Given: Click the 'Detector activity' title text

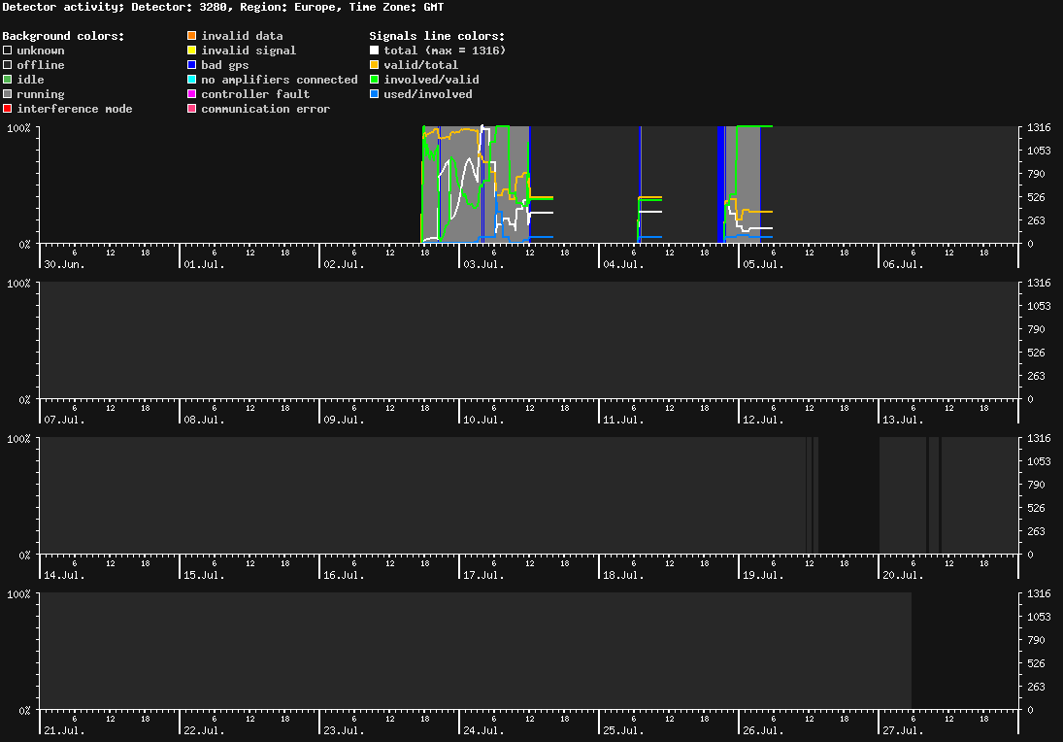Looking at the screenshot, I should coord(64,7).
